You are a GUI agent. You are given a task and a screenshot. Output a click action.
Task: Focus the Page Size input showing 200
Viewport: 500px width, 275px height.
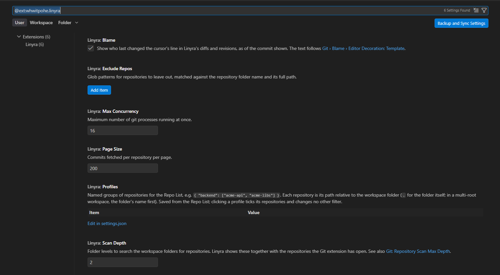pyautogui.click(x=123, y=168)
